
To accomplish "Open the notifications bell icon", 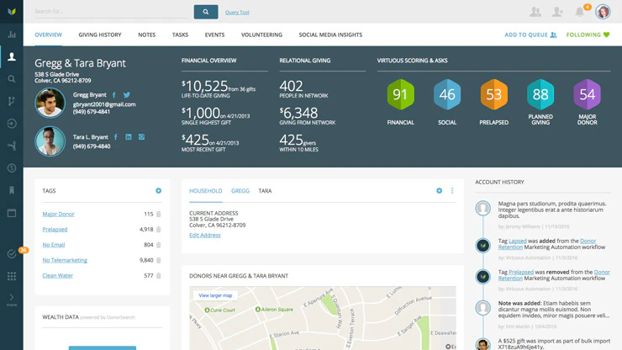I will pyautogui.click(x=580, y=12).
